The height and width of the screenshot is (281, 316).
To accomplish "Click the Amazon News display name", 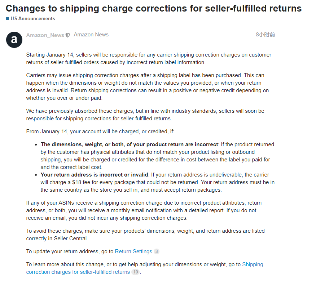I will (x=91, y=35).
